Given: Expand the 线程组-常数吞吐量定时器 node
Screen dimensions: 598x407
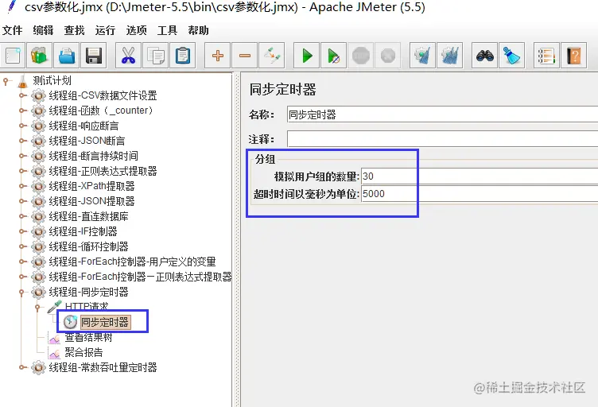Looking at the screenshot, I should pos(23,368).
